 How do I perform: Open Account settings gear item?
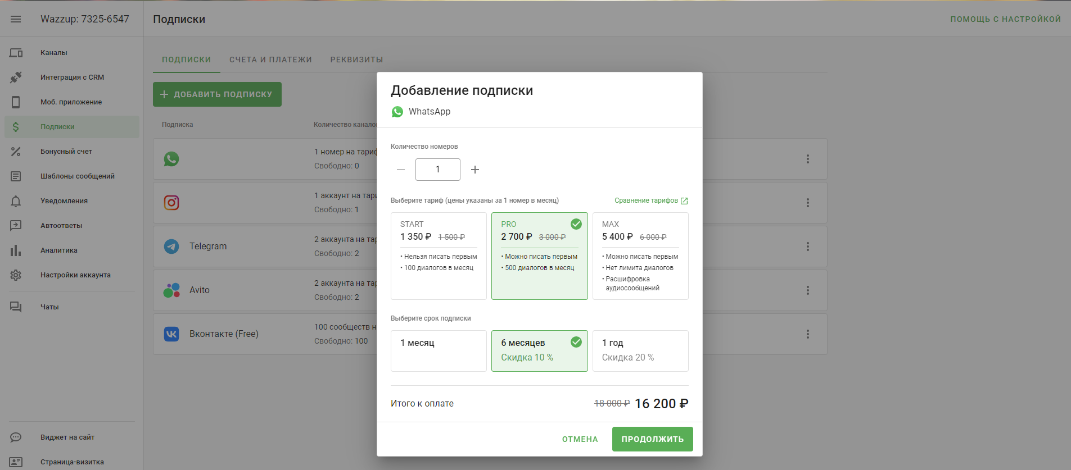click(16, 275)
